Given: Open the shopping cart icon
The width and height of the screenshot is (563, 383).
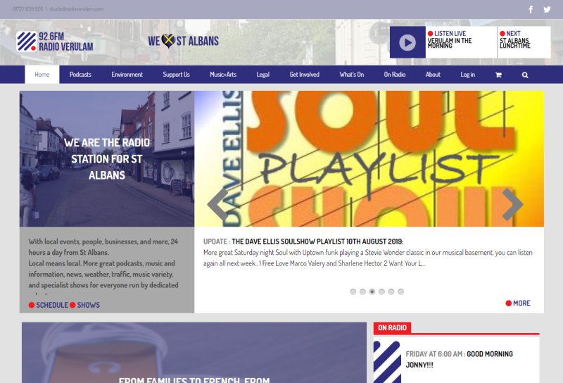Looking at the screenshot, I should (498, 75).
